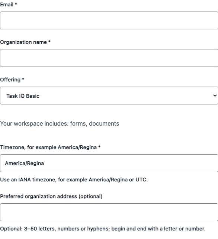Click the 'Offering *' label
Viewport: 218px width, 239px height.
coord(12,80)
